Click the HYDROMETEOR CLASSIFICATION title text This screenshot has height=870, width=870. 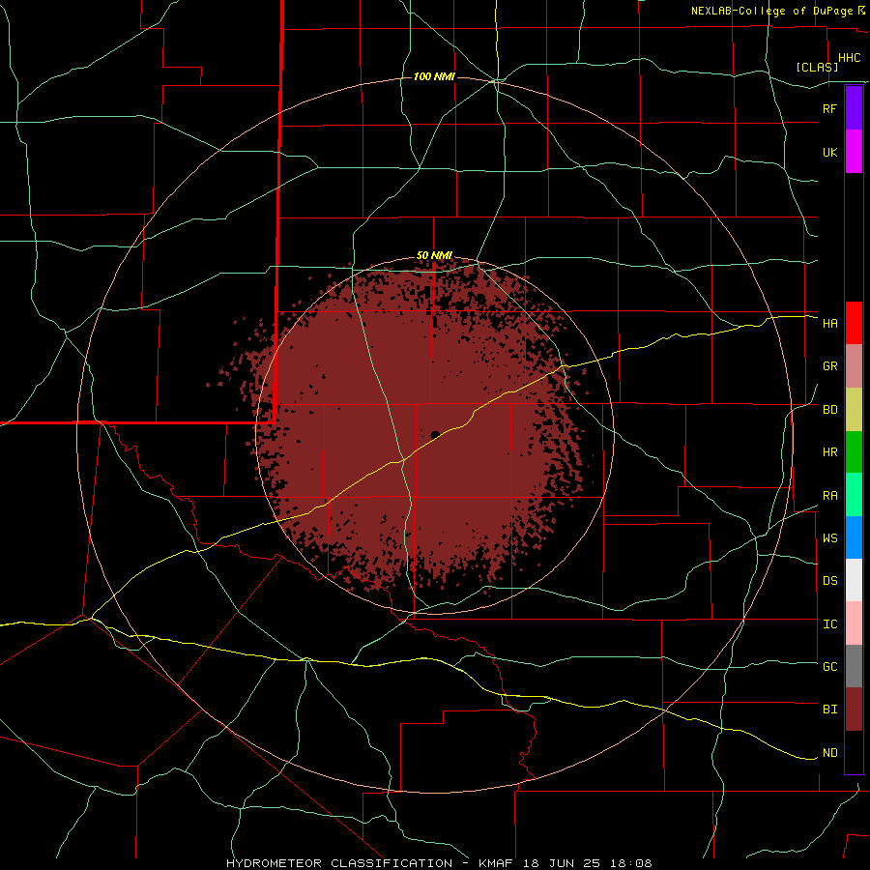click(x=340, y=863)
